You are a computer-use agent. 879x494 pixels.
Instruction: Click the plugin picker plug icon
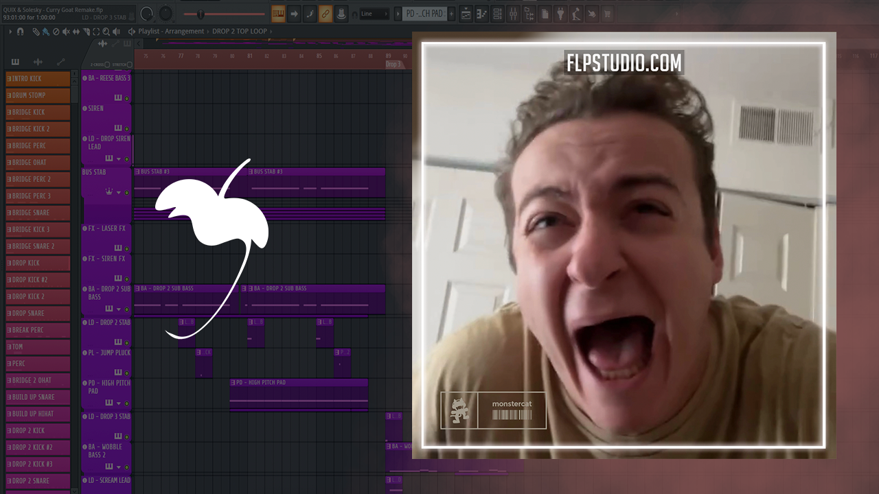560,14
